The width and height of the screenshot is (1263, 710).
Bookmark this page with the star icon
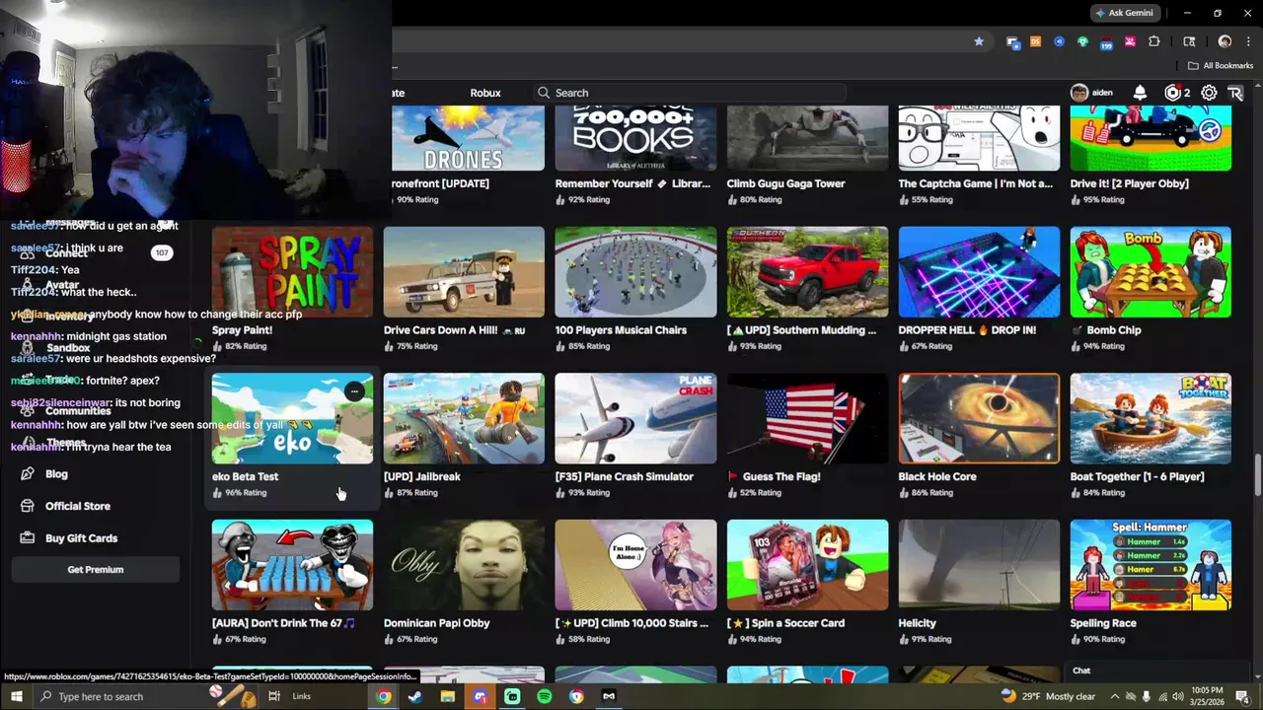pos(979,41)
